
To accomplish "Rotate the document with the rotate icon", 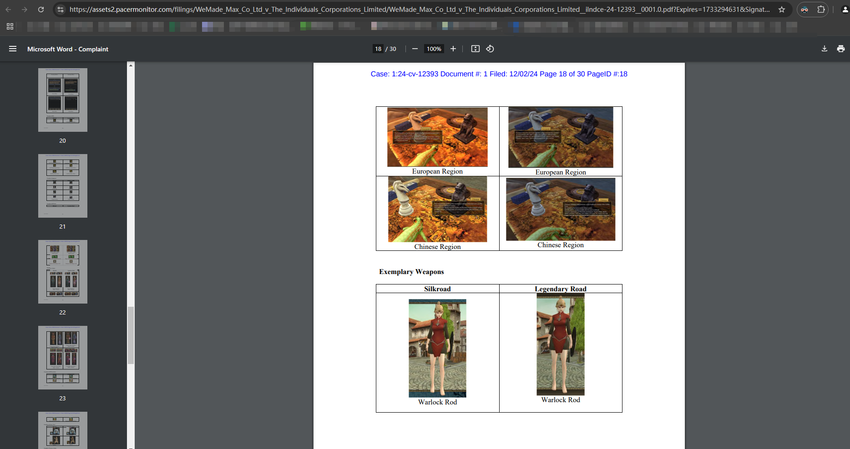I will tap(490, 49).
